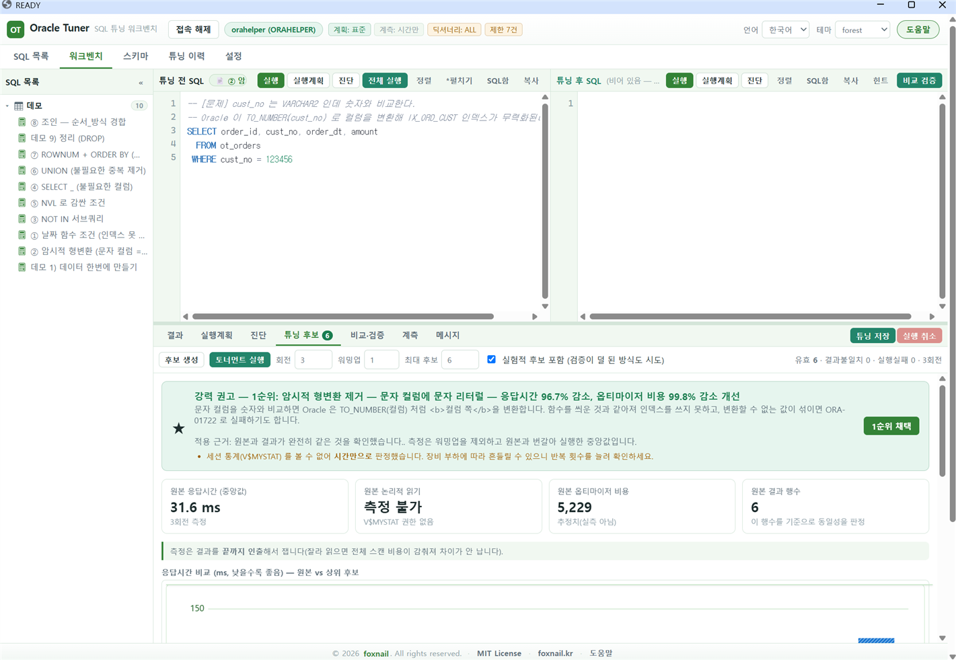Open 비교·검증 tab
Viewport: 956px width, 660px height.
[367, 335]
